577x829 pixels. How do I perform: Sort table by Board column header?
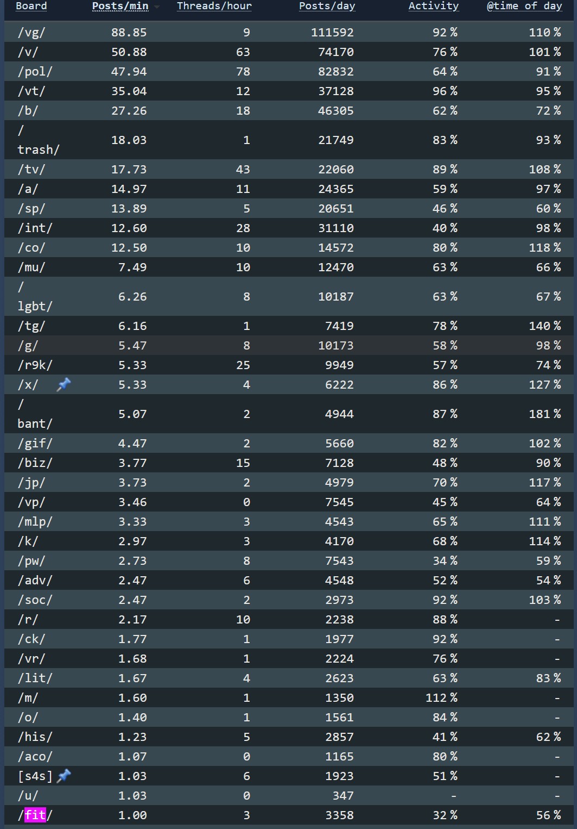point(31,6)
